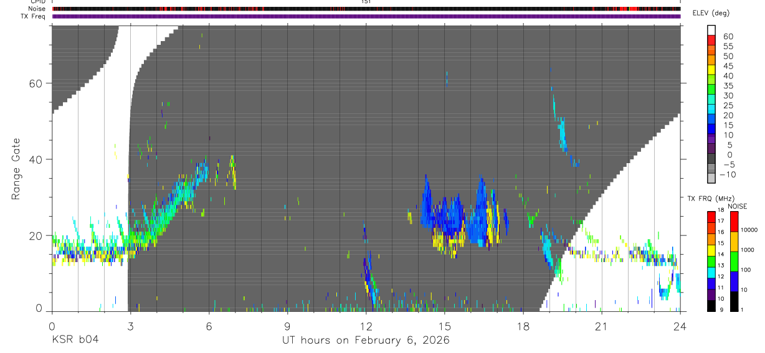Click x-axis tick label '24'
Viewport: 765px width, 353px height.
pyautogui.click(x=680, y=326)
